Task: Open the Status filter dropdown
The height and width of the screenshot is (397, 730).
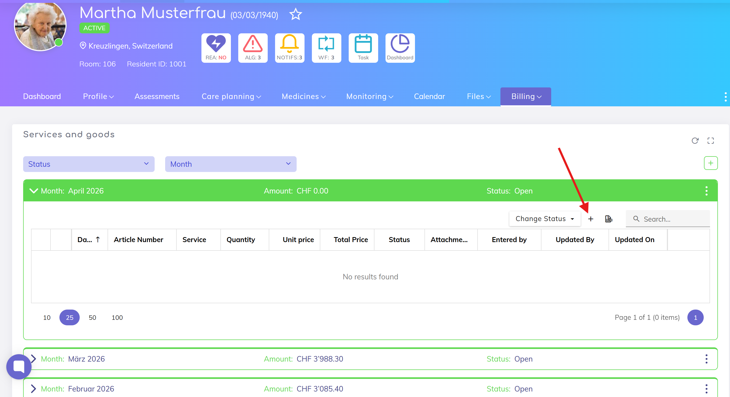Action: [89, 164]
